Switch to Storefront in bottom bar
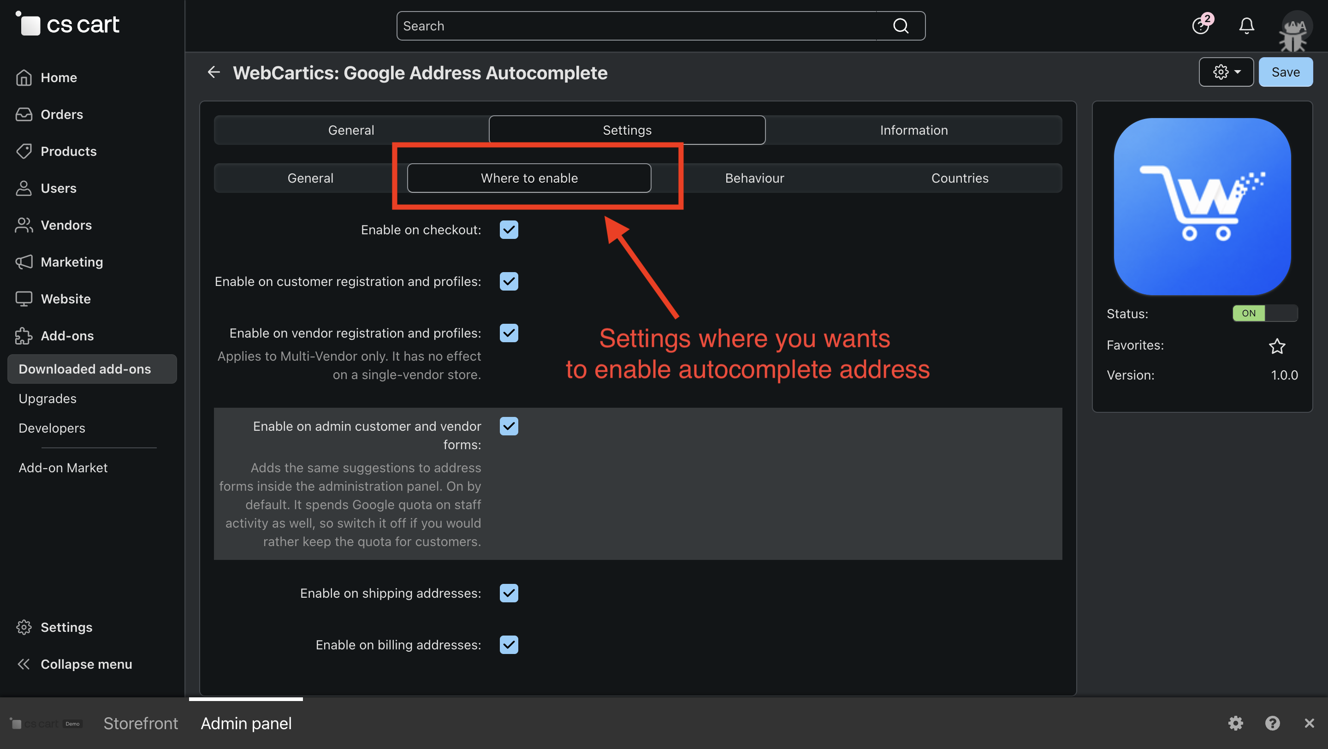This screenshot has height=749, width=1328. click(140, 723)
